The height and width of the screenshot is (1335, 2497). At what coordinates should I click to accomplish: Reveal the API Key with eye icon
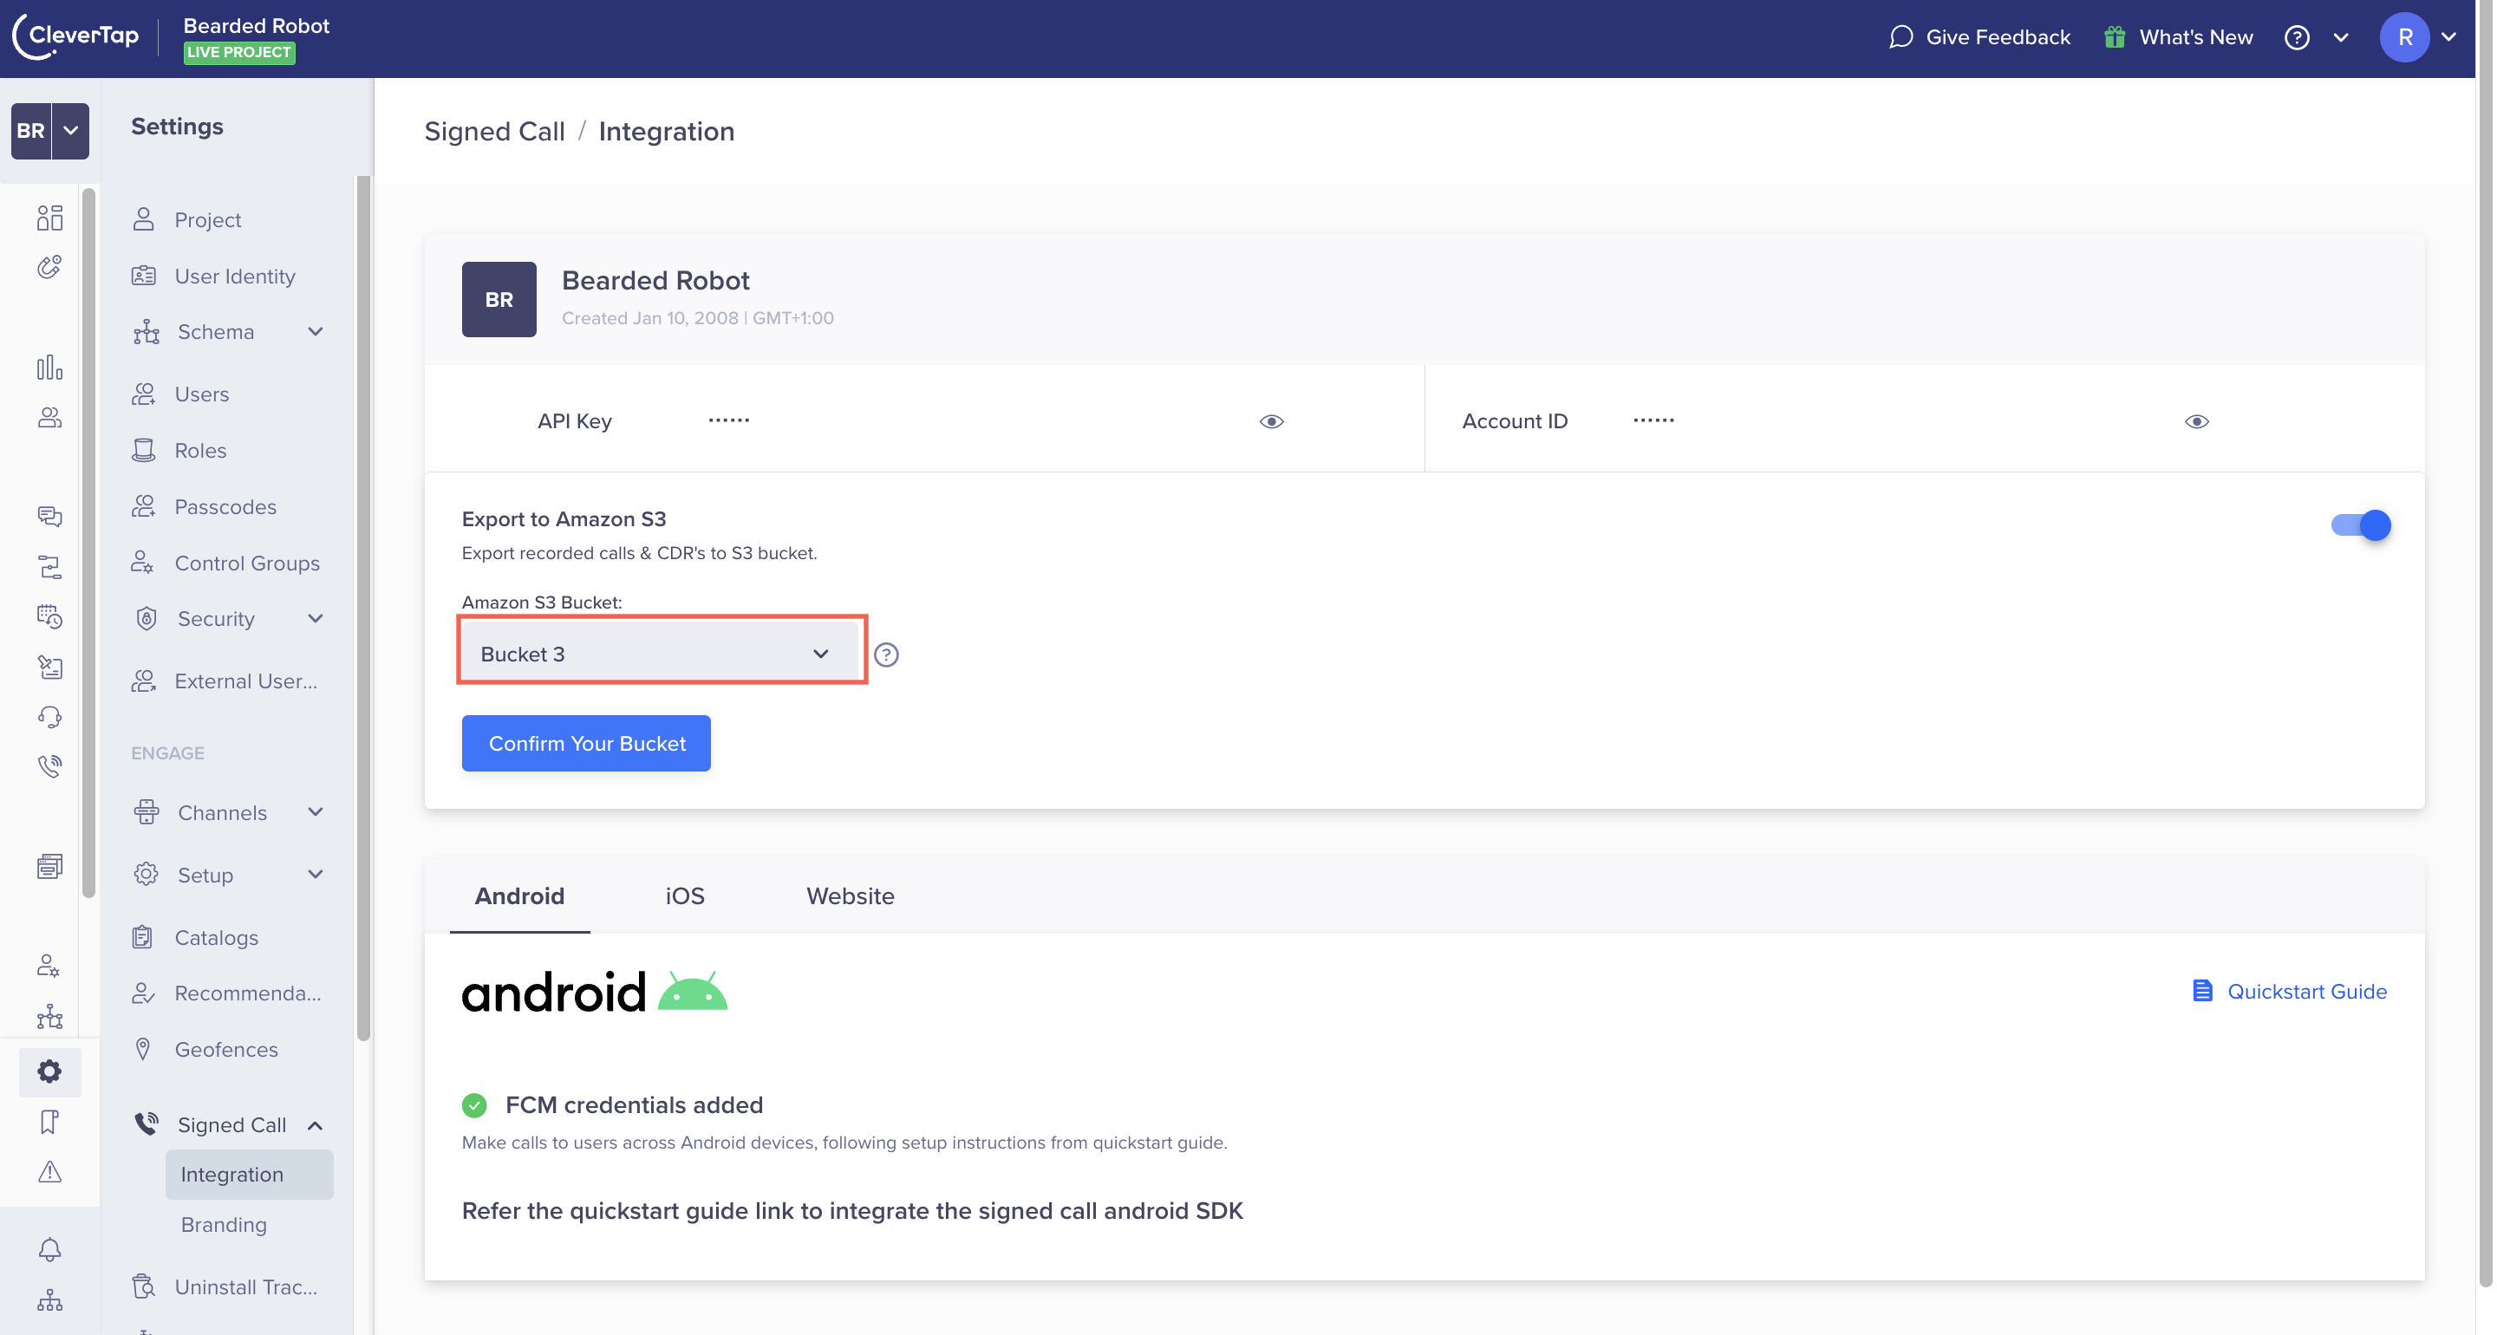[x=1271, y=421]
